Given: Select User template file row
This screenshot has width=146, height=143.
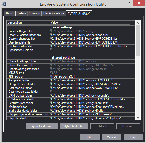Looking at the screenshot, I should pyautogui.click(x=68, y=42).
